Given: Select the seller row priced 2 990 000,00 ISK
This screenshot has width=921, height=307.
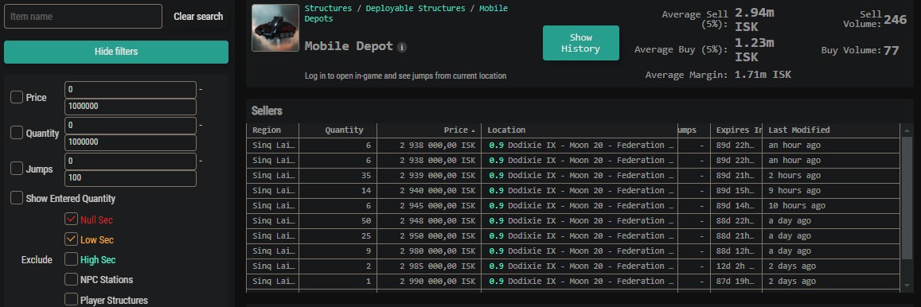Looking at the screenshot, I should click(x=572, y=282).
